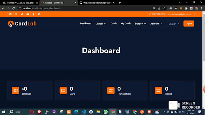Image resolution: width=205 pixels, height=115 pixels.
Task: Click the Dashboard page heading
Action: coord(101,50)
